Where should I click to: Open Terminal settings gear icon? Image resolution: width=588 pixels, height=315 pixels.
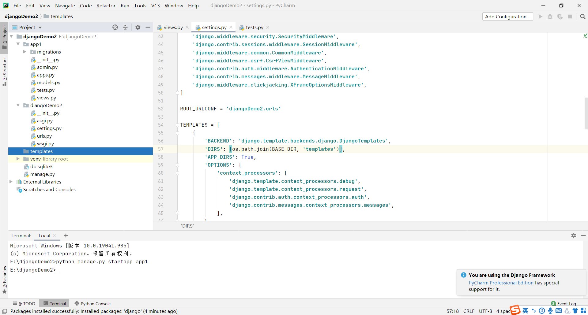tap(574, 235)
